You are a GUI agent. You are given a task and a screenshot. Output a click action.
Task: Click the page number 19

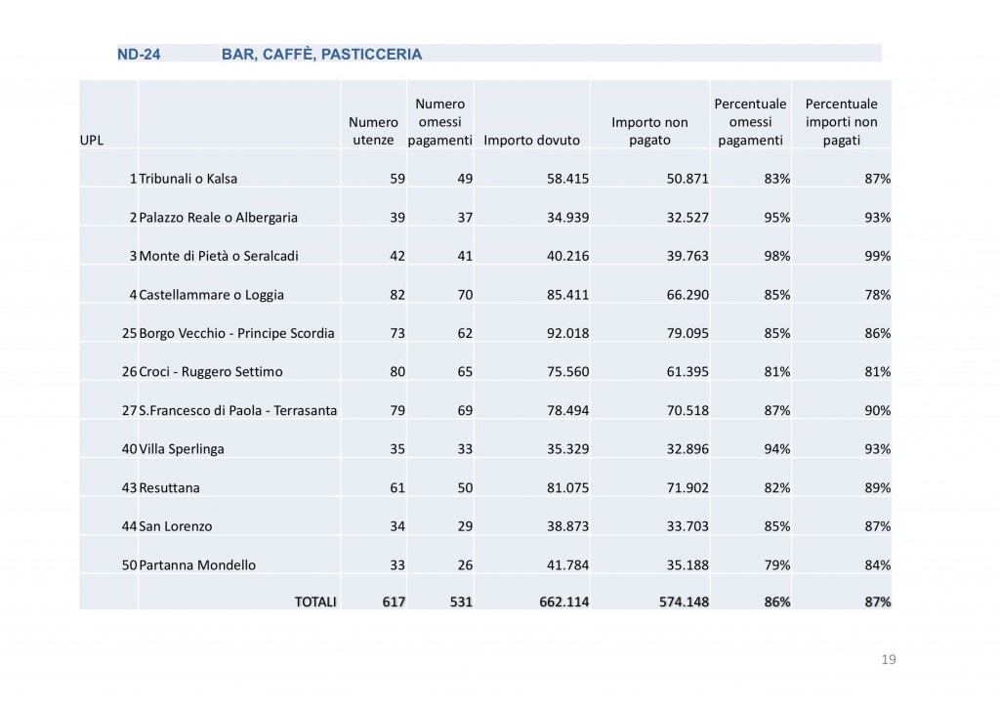click(x=888, y=660)
